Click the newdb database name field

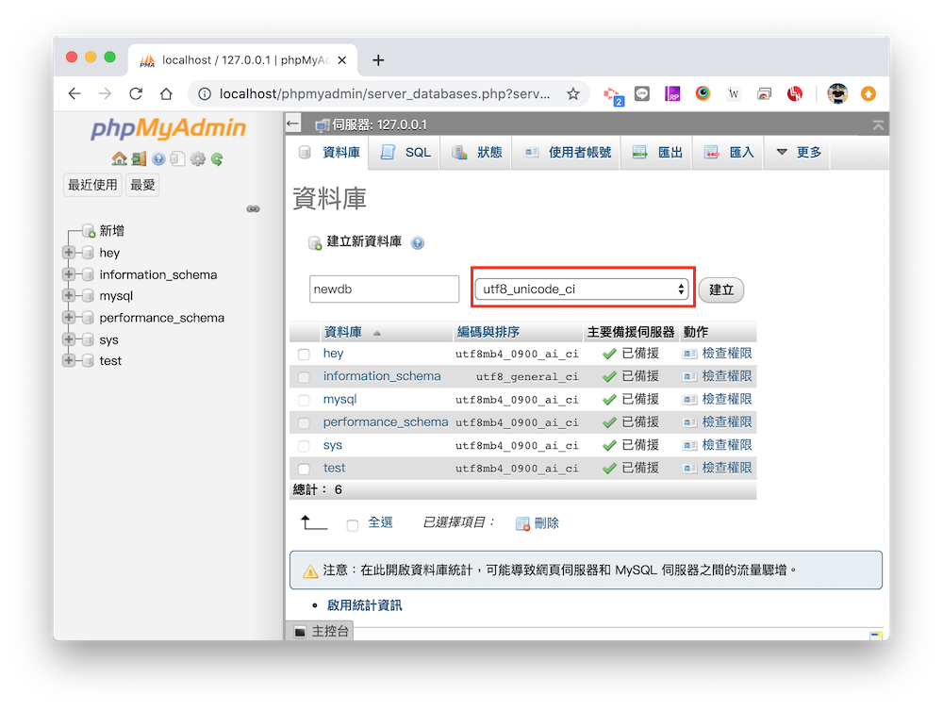pos(385,289)
